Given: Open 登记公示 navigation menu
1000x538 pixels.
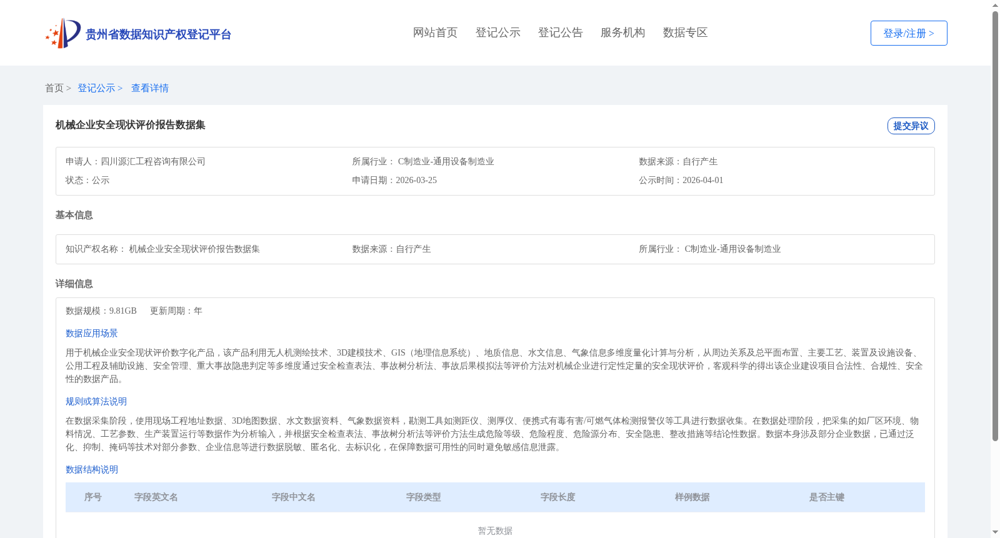Looking at the screenshot, I should tap(497, 32).
